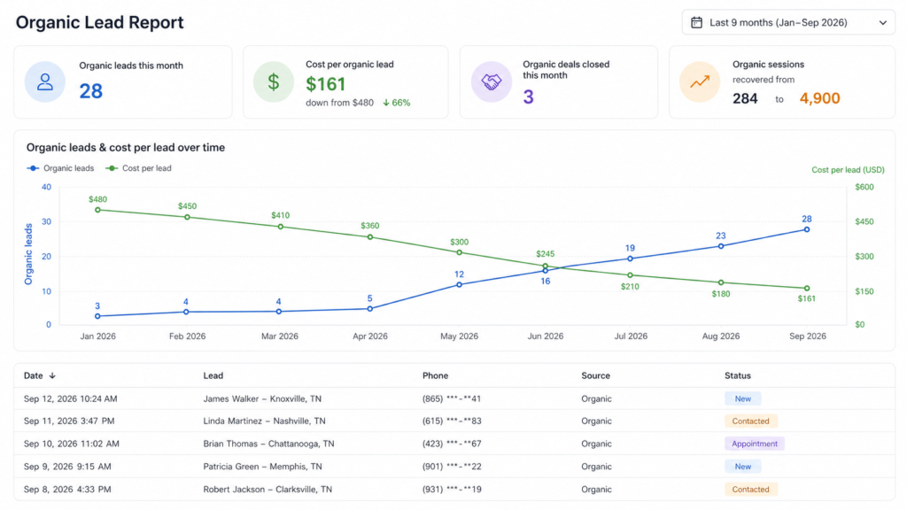The width and height of the screenshot is (907, 510).
Task: Select the Apr 2026 cost point labeled $360
Action: [x=370, y=237]
